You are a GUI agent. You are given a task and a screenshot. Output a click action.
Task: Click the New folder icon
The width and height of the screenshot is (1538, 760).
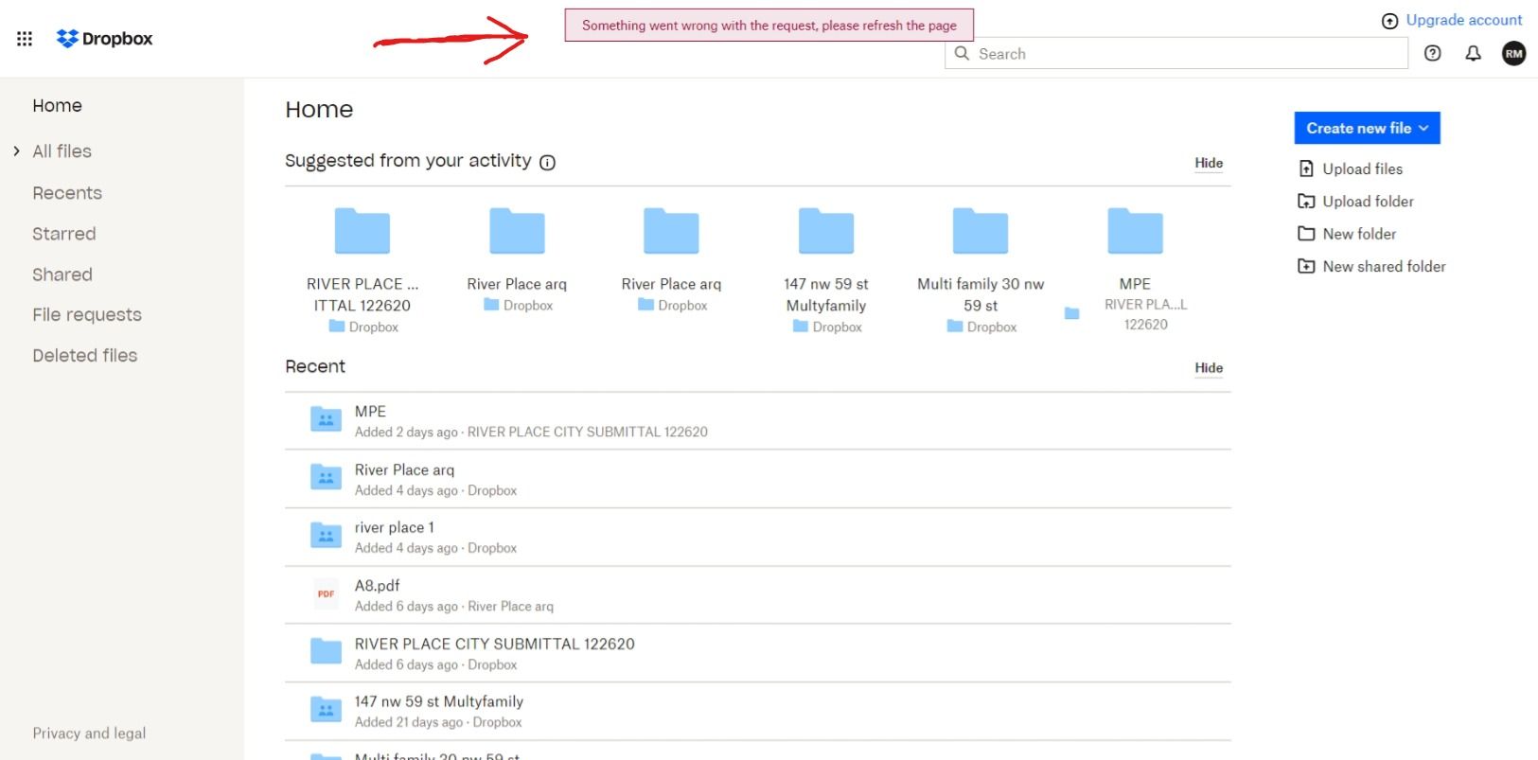(1306, 234)
